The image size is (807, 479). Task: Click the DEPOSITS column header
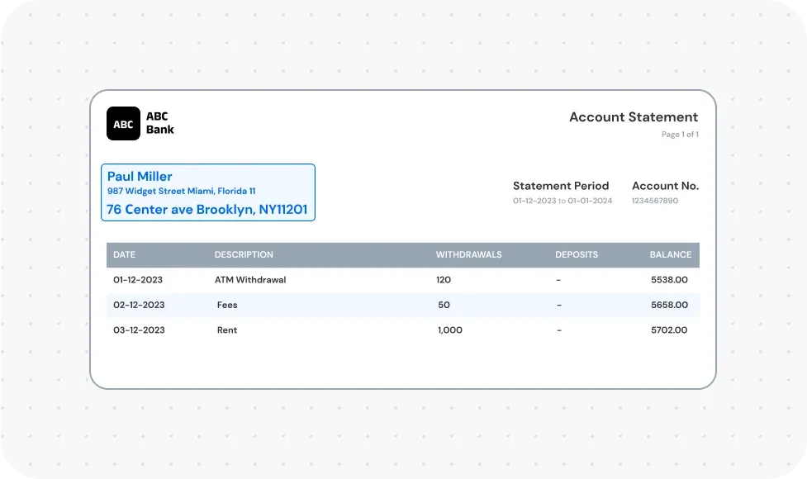click(576, 255)
